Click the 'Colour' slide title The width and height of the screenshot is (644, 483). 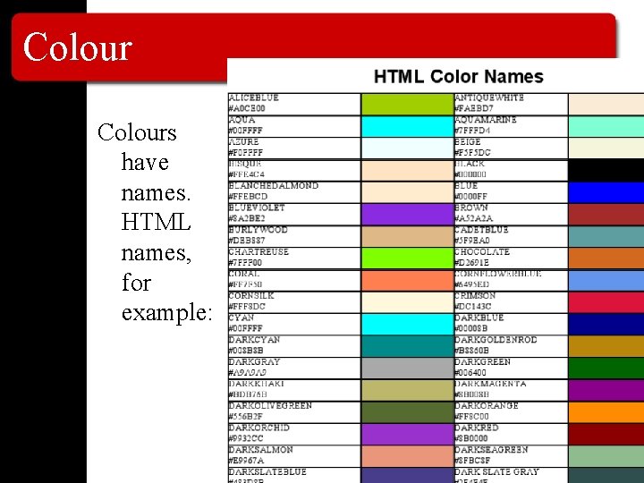[x=78, y=47]
